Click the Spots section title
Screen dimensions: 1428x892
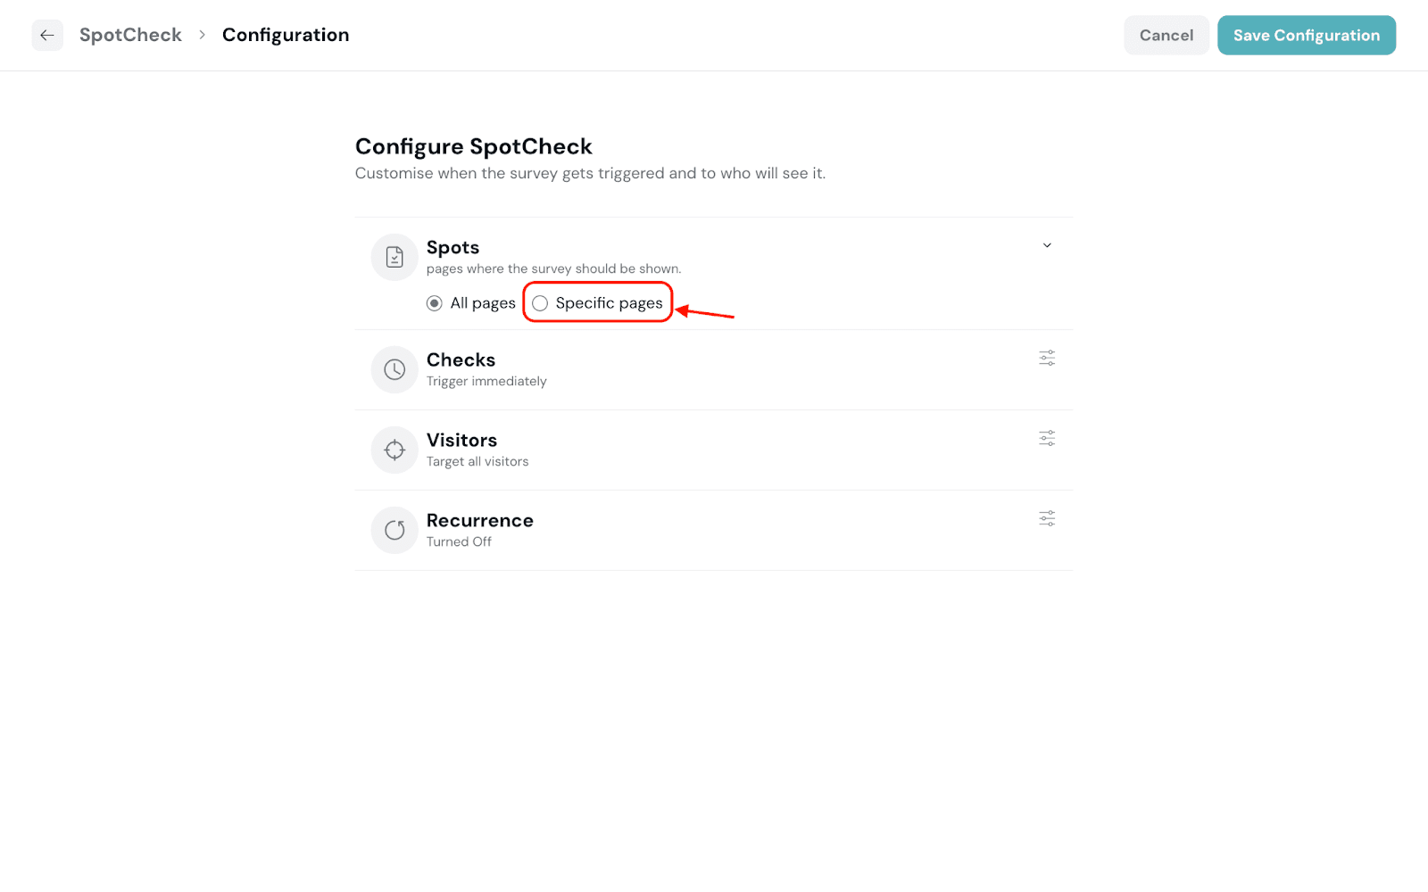[x=452, y=247]
